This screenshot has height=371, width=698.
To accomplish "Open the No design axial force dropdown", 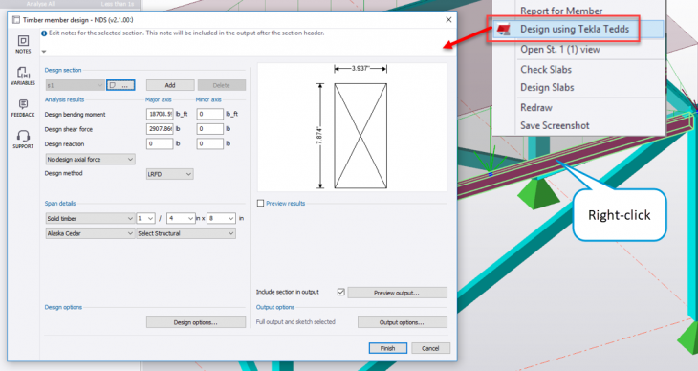I will (x=91, y=159).
